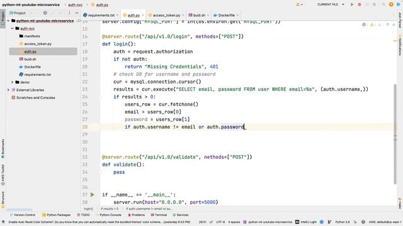Open the TODO tool window
The width and height of the screenshot is (403, 226).
pos(83,215)
